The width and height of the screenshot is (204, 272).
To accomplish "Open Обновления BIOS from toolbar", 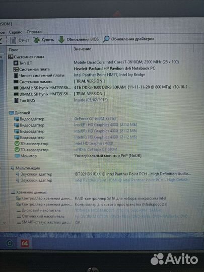I will [78, 39].
